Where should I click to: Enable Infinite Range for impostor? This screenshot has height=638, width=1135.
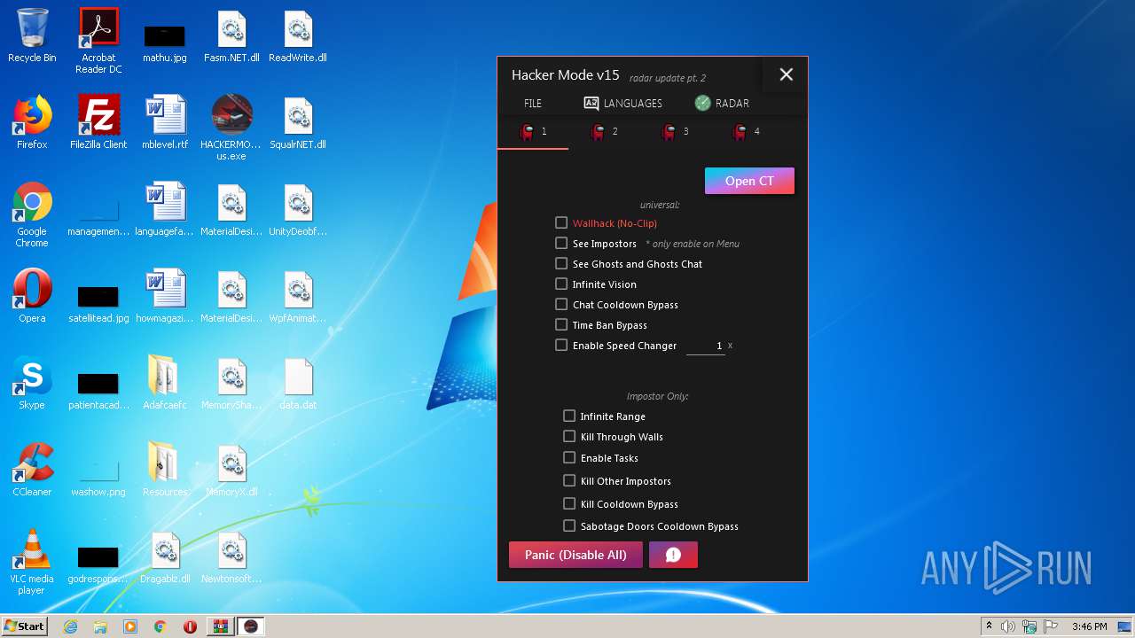pos(569,416)
